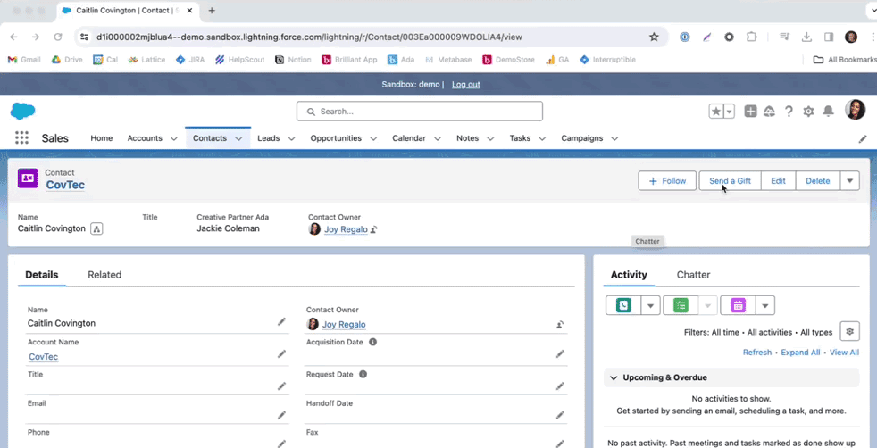Edit the Title field pencil icon

pos(281,386)
